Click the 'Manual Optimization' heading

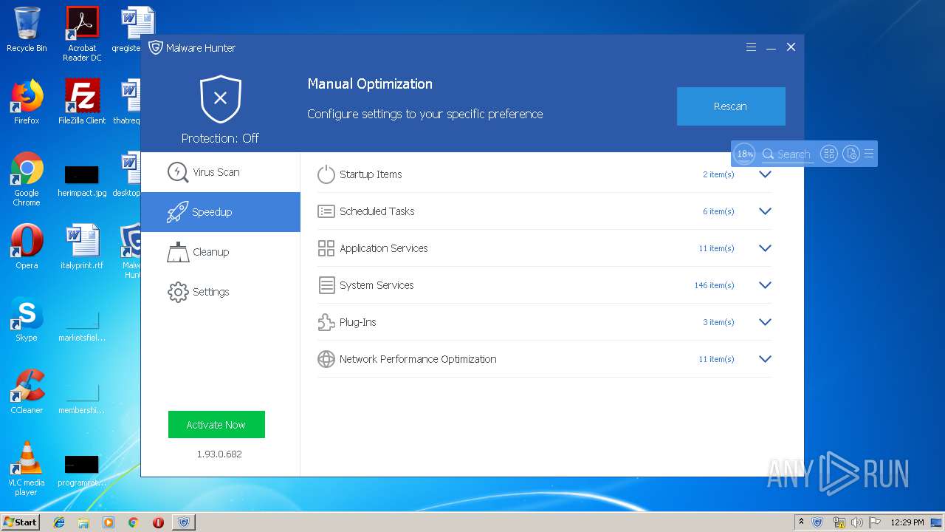[370, 84]
